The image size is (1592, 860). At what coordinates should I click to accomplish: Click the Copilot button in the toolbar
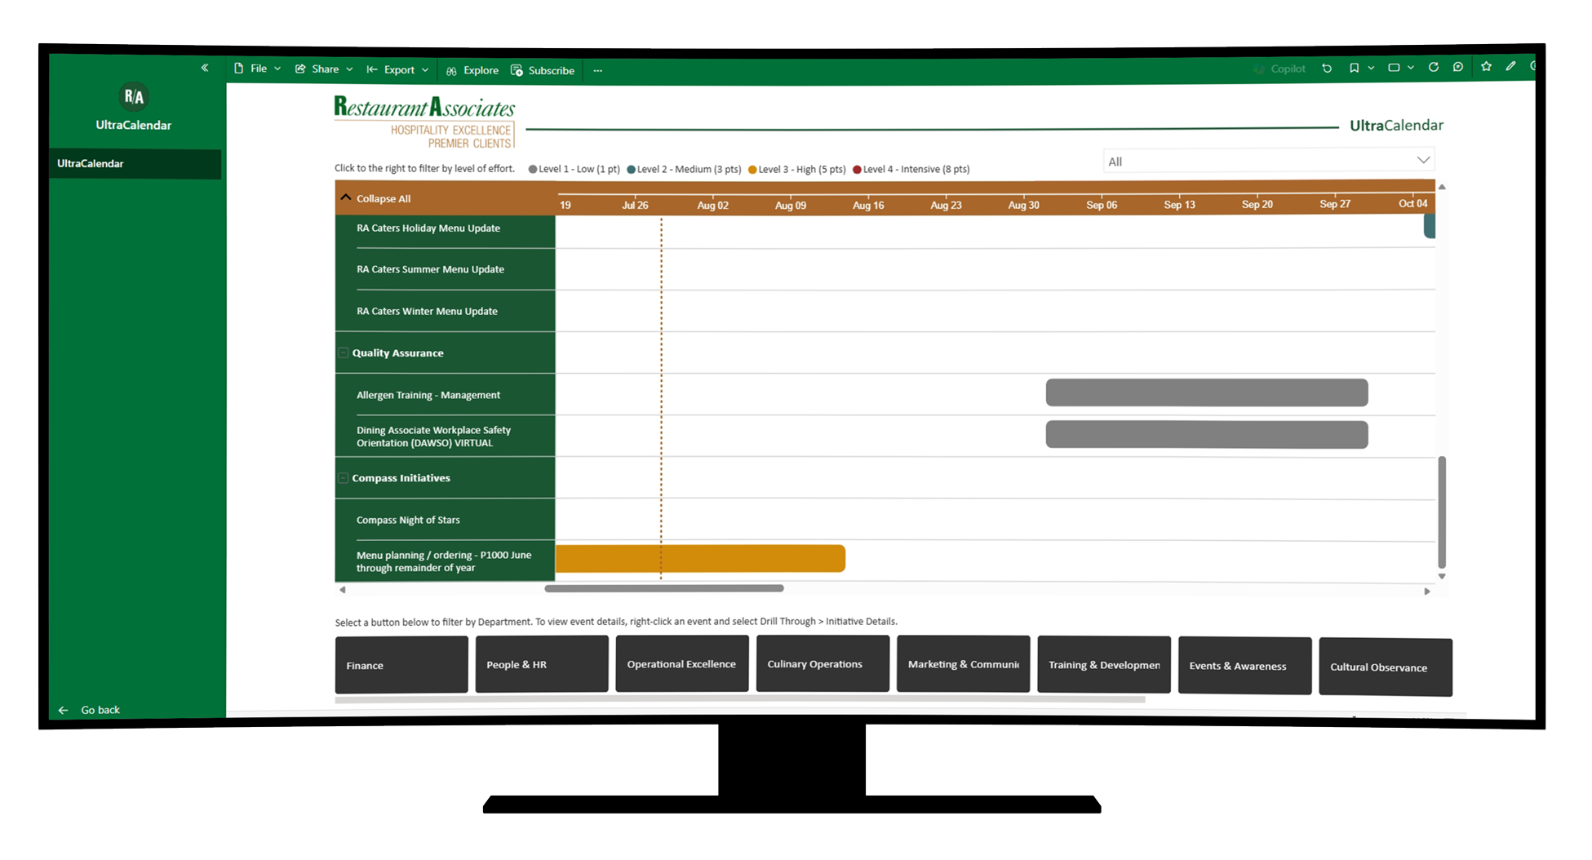click(x=1279, y=69)
